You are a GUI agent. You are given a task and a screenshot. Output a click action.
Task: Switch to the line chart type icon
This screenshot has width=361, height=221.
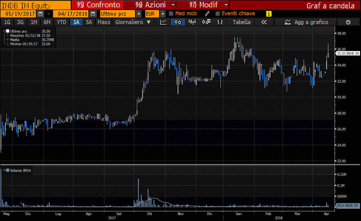point(164,22)
